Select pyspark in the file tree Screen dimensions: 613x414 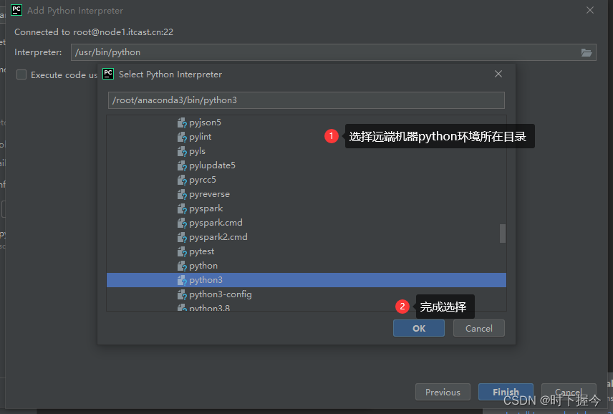(x=206, y=208)
